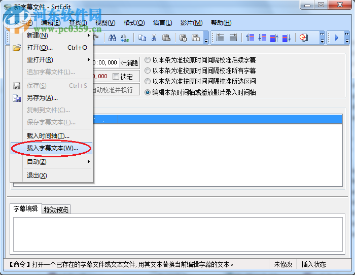Click the blue lines down-arrow right icon
The width and height of the screenshot is (355, 275).
click(287, 38)
